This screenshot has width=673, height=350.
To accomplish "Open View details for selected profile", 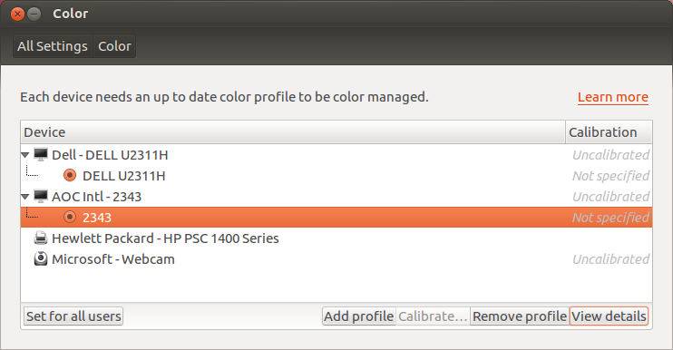I will 609,316.
